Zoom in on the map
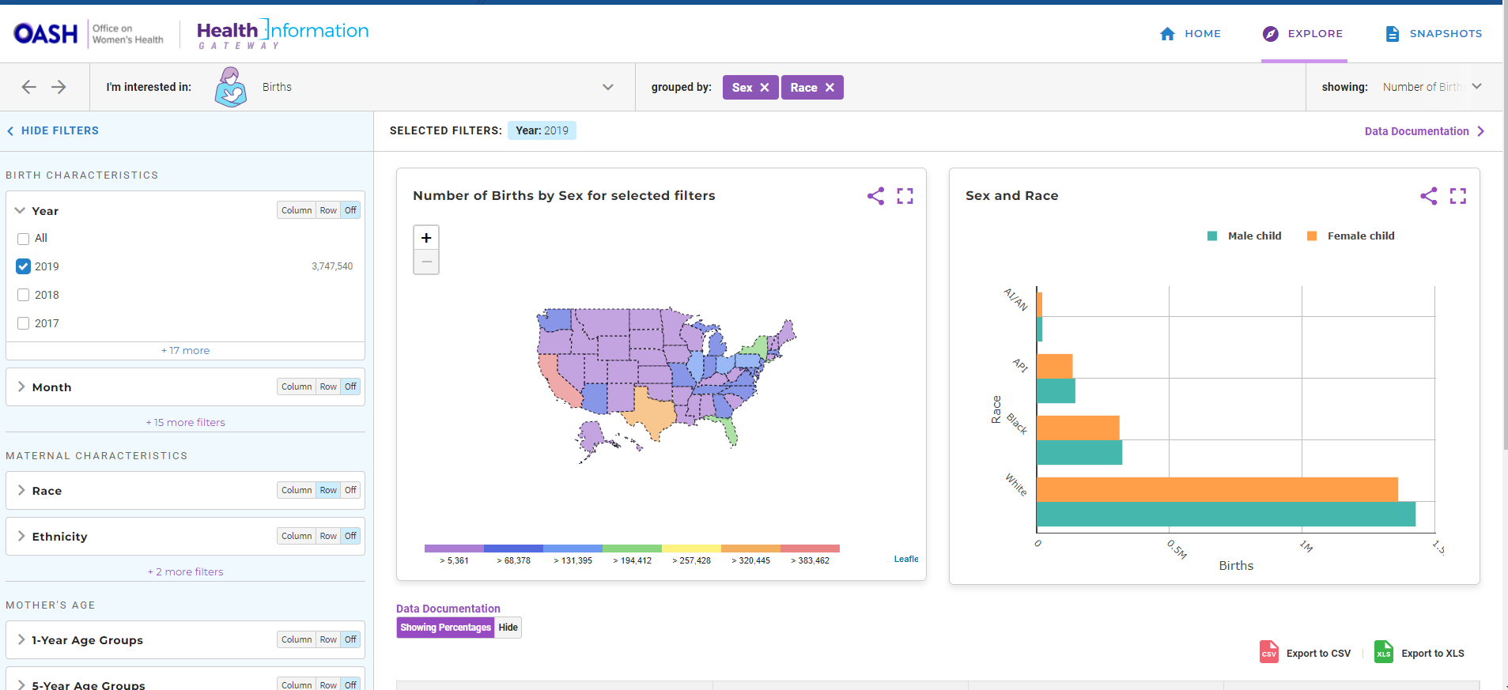 click(x=426, y=238)
